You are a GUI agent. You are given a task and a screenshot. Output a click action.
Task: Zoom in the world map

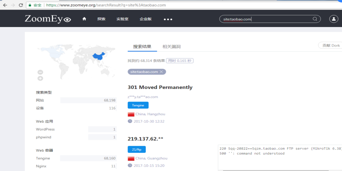tap(40, 79)
